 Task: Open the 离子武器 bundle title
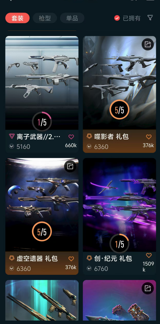tap(39, 137)
